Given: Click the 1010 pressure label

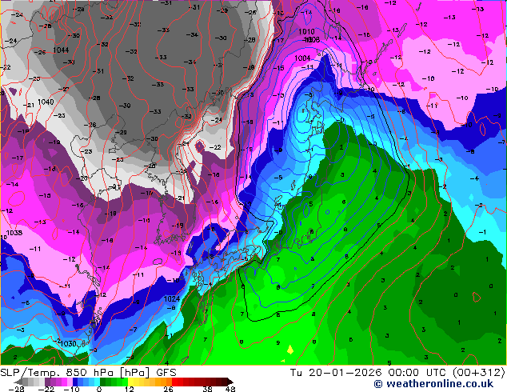Looking at the screenshot, I should pos(306,31).
